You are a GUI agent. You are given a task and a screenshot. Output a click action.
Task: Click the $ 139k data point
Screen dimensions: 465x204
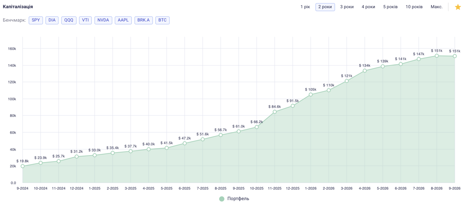[383, 66]
